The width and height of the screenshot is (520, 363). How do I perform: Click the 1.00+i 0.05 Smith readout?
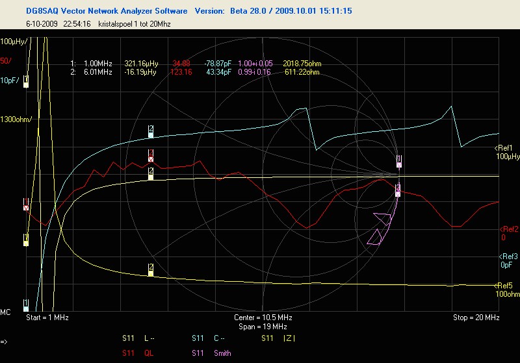(255, 64)
